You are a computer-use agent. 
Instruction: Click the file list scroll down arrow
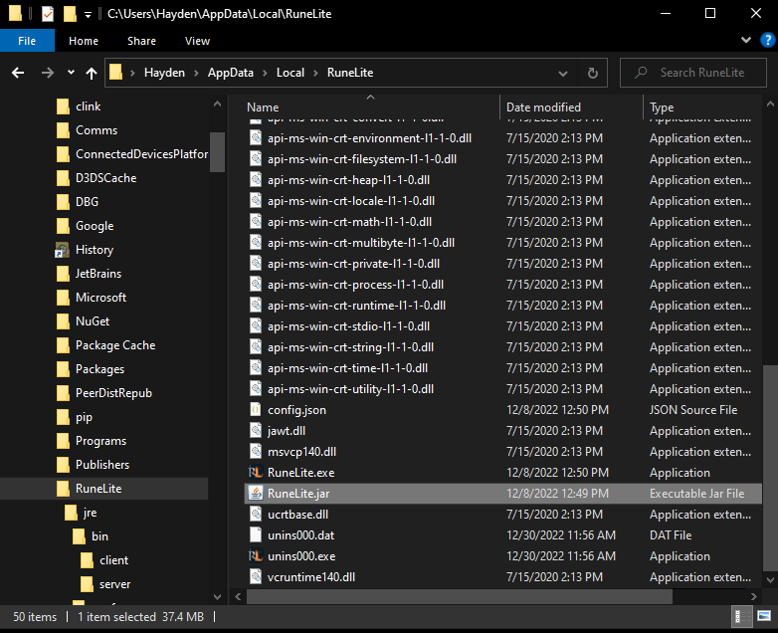(770, 579)
